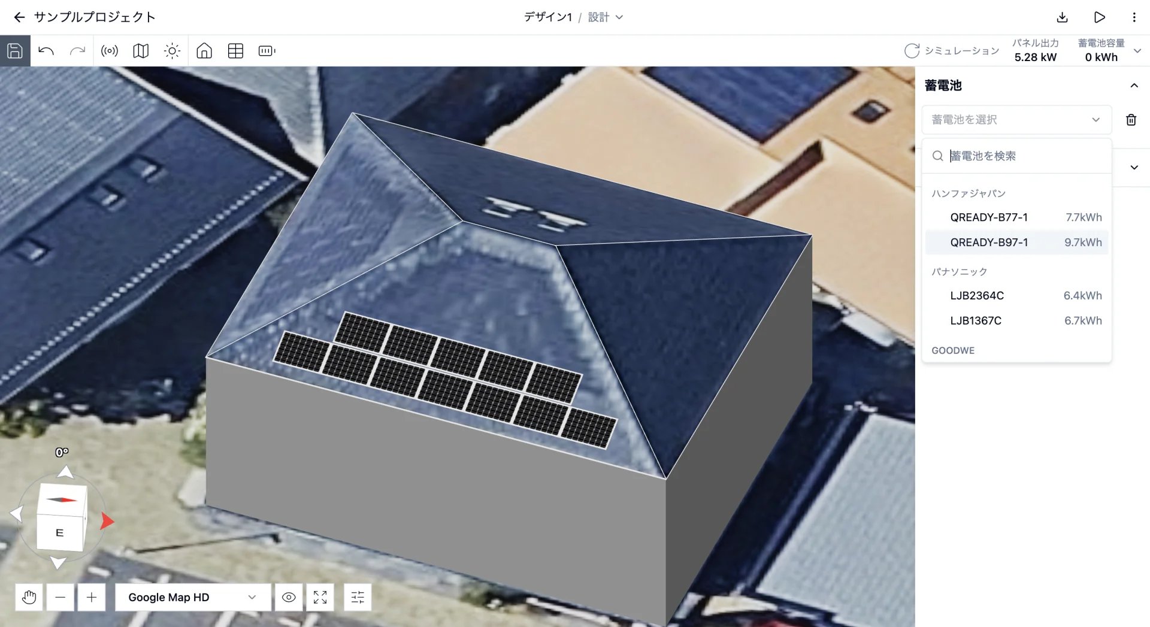Open the map tool icon

(141, 51)
